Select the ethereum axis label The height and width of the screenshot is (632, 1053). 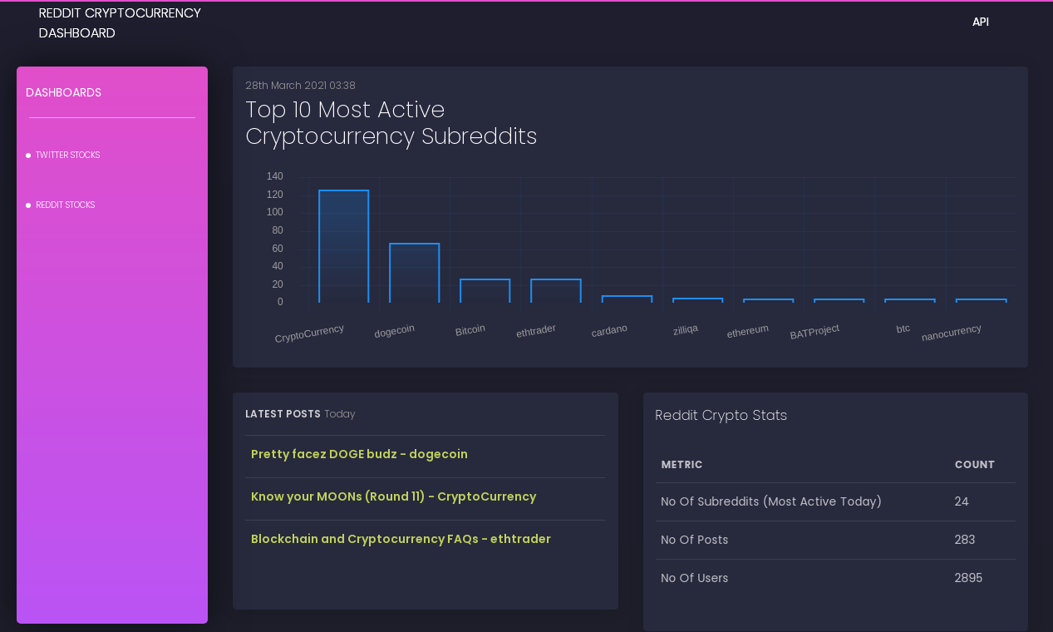pyautogui.click(x=747, y=331)
